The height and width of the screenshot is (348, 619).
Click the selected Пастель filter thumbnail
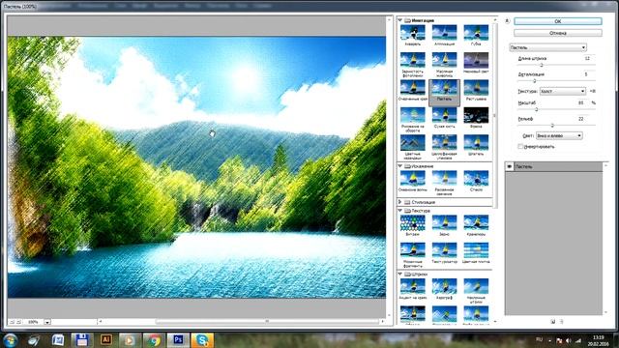[444, 88]
